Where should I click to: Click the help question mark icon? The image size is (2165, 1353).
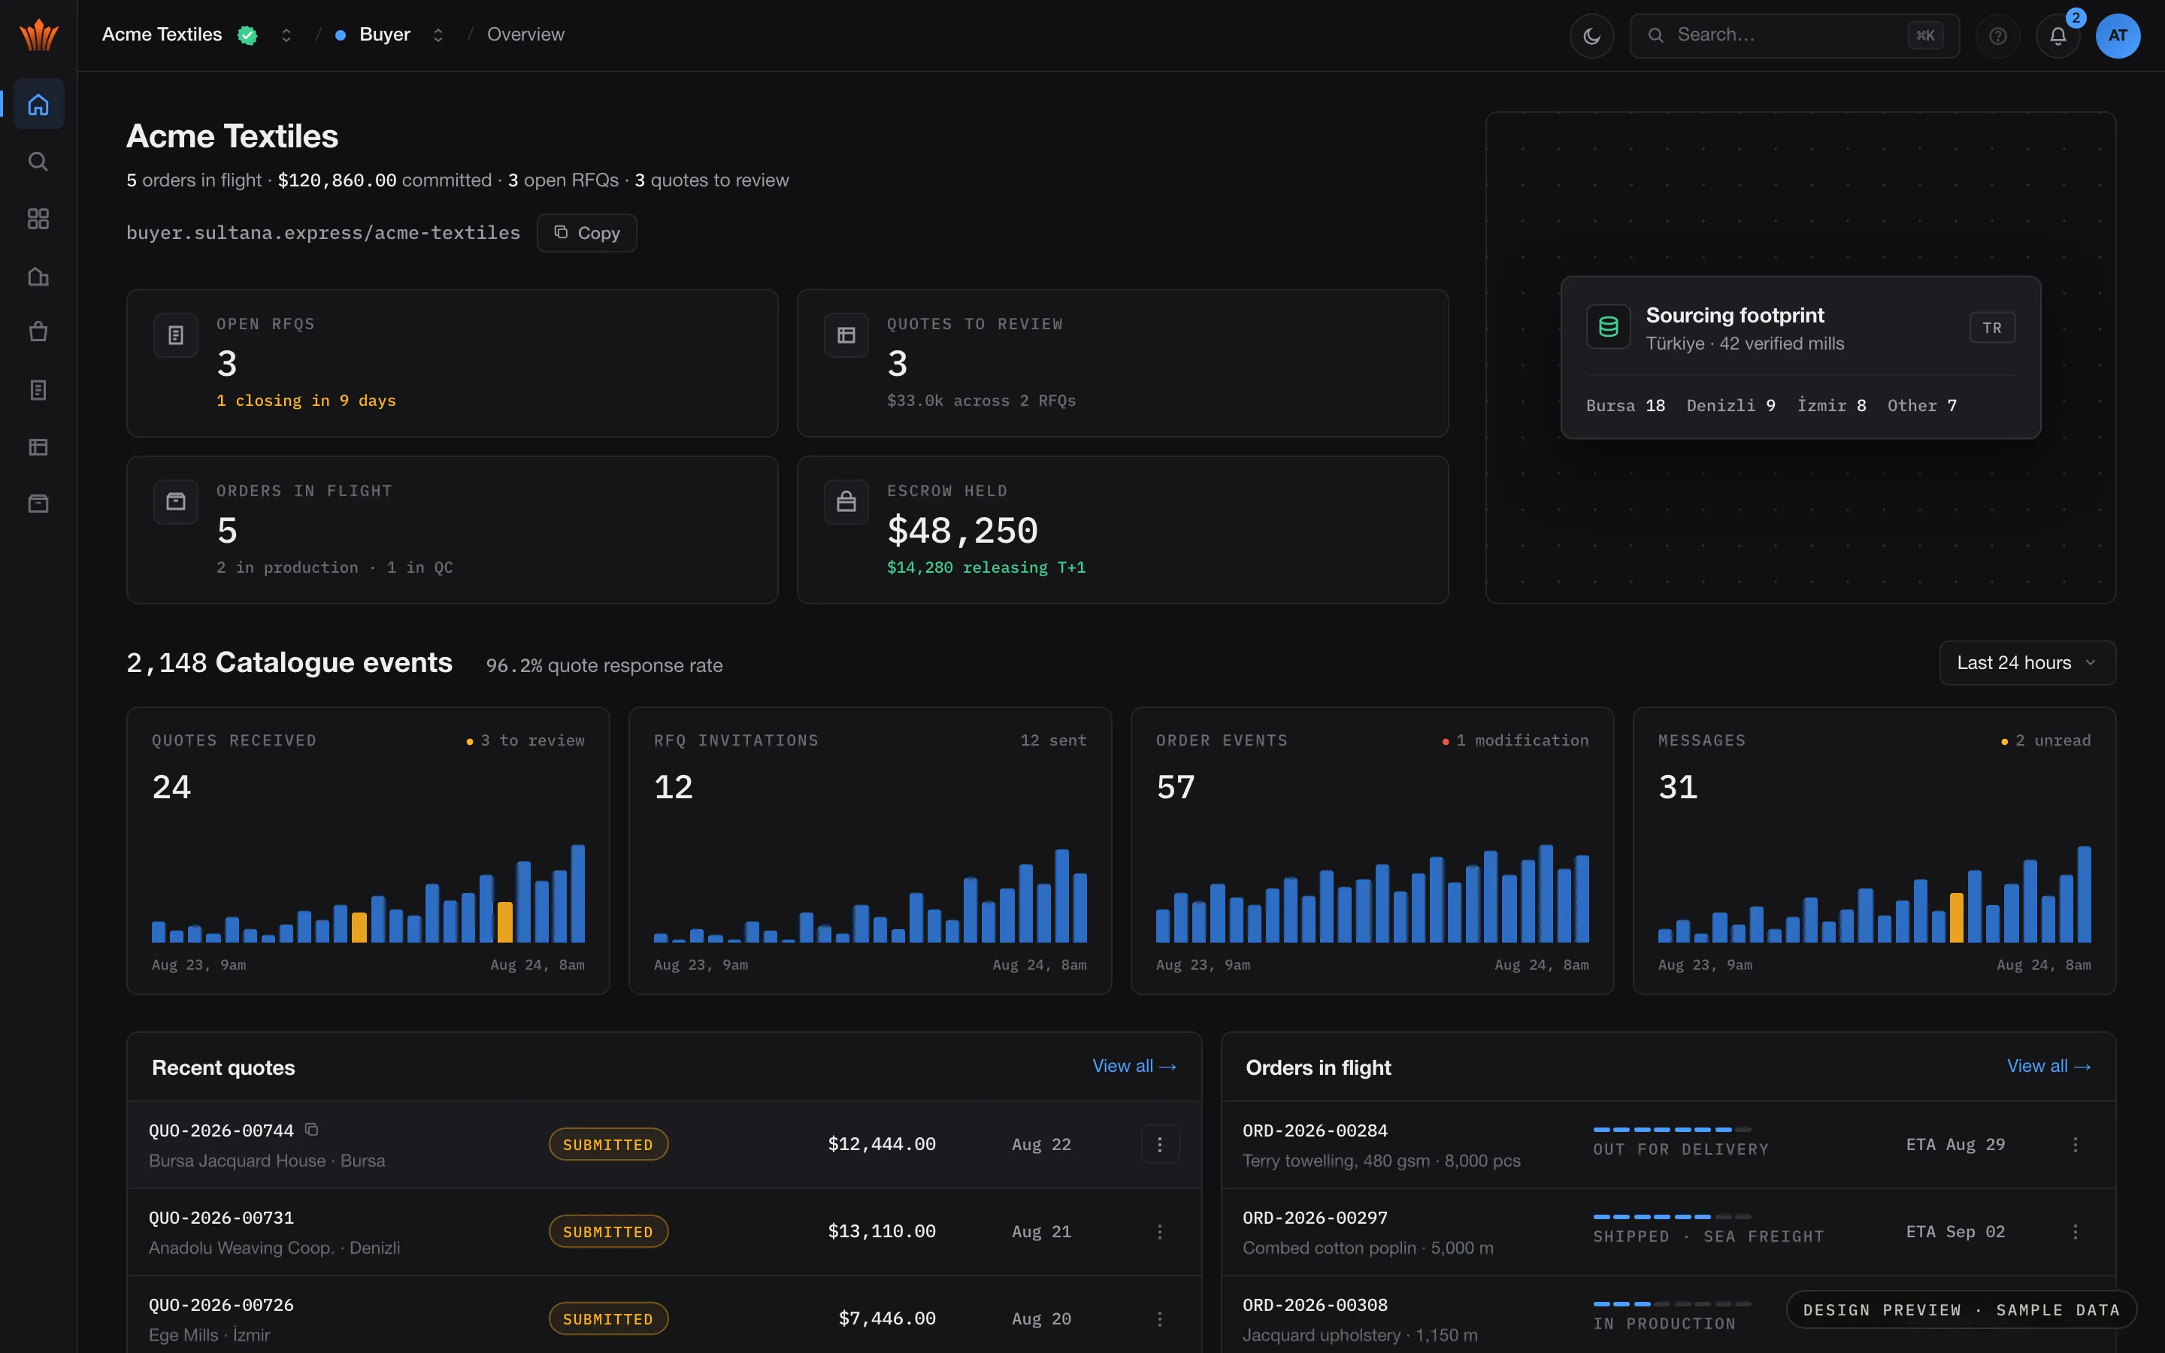click(x=1997, y=36)
